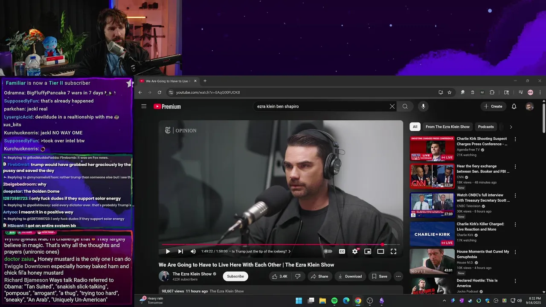Reload the YouTube page
This screenshot has width=546, height=307.
click(160, 92)
